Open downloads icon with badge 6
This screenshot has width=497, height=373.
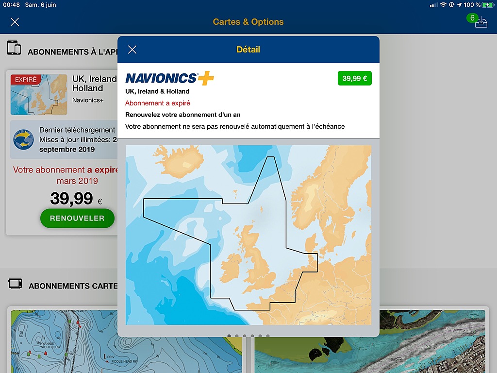[x=478, y=21]
